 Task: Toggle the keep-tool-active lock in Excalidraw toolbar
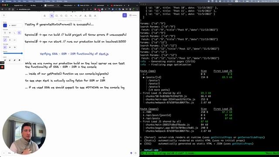pos(44,16)
